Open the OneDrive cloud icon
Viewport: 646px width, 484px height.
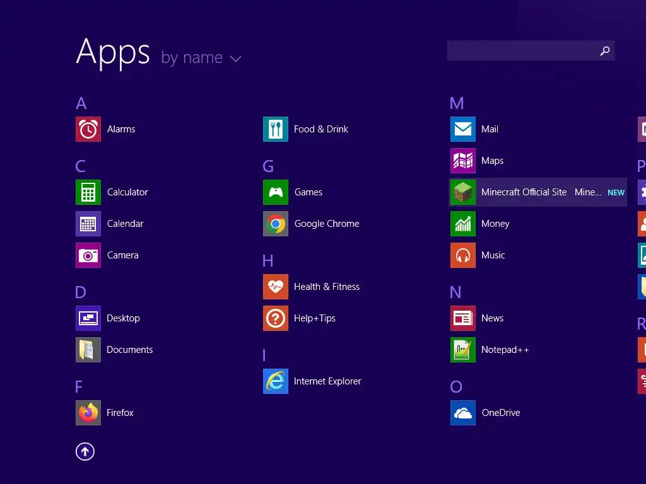[463, 413]
